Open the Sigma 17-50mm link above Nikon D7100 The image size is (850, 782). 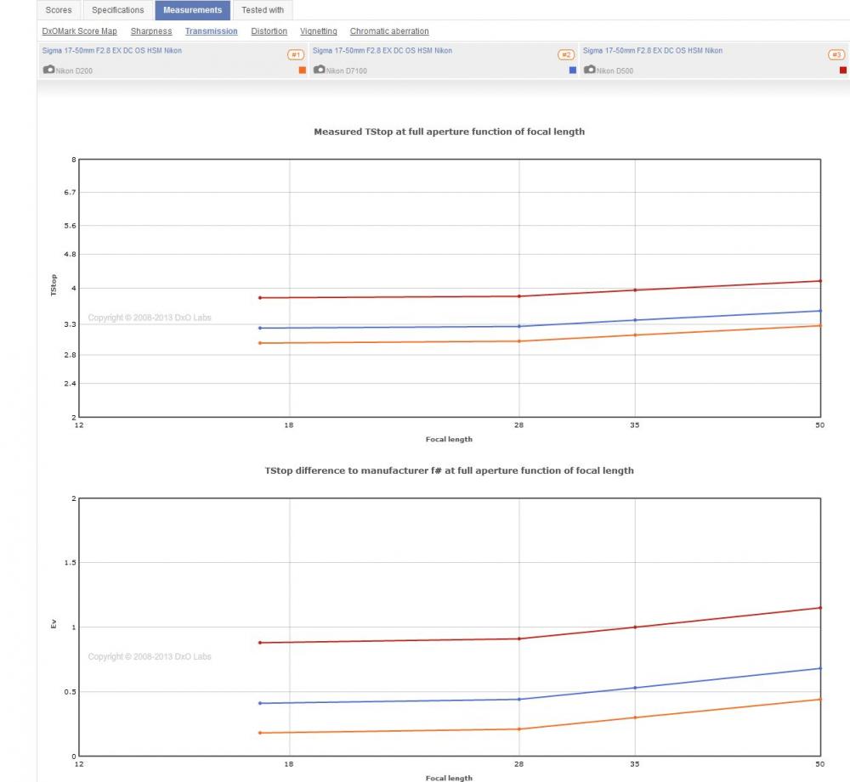tap(382, 50)
